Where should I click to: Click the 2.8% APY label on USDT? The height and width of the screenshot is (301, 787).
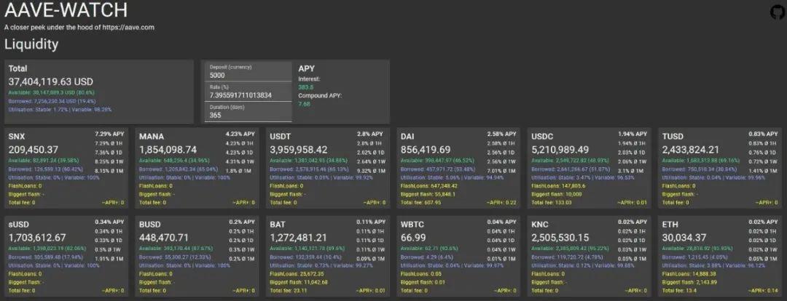(x=372, y=135)
